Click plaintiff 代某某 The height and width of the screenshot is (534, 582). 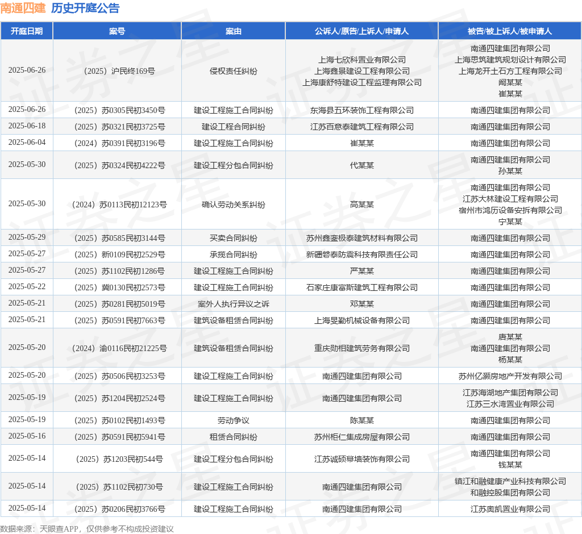(x=362, y=165)
